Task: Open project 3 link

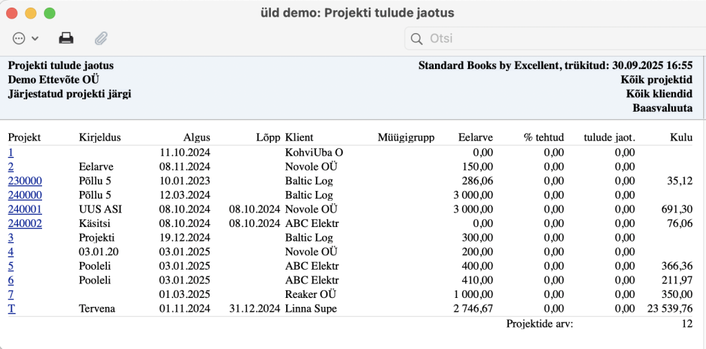Action: (x=11, y=237)
